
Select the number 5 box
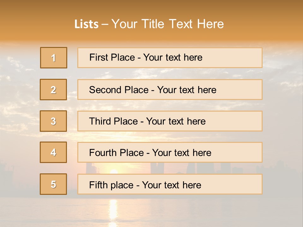pos(53,184)
